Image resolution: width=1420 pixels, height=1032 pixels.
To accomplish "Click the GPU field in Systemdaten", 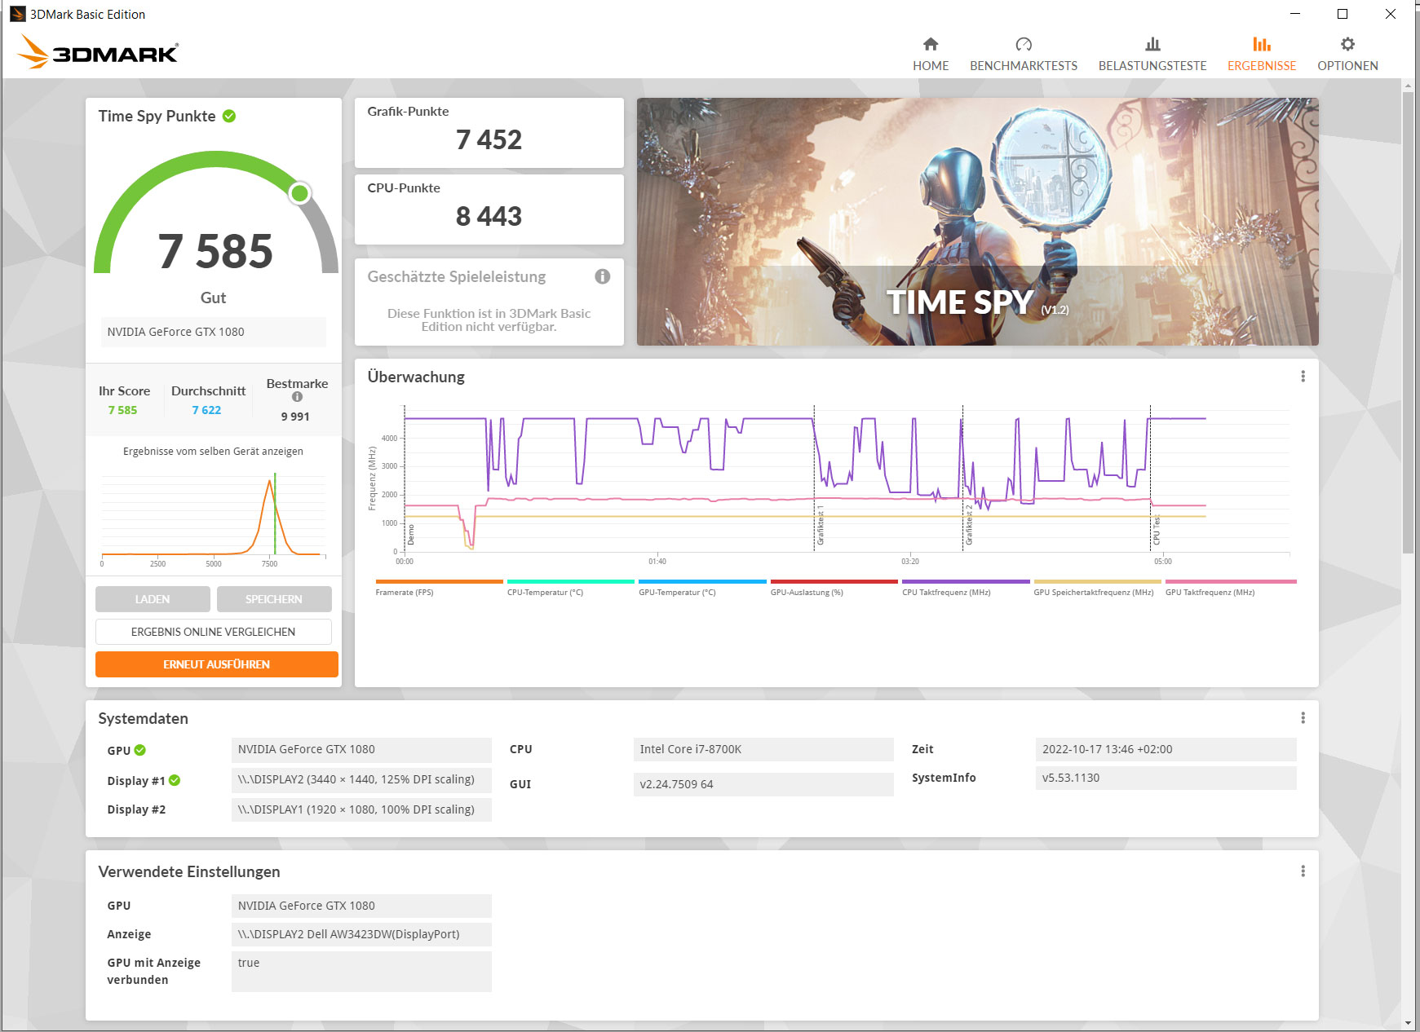I will [361, 749].
